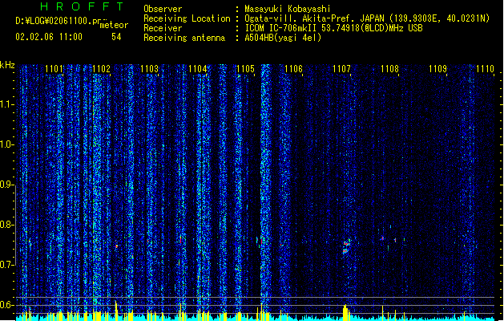Click the 'Receiver' field label
The image size is (504, 321).
coord(163,28)
